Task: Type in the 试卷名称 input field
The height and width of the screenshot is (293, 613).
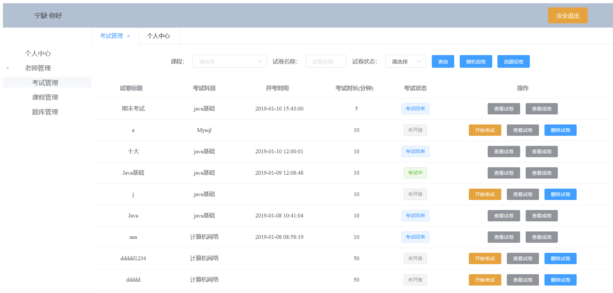Action: point(326,61)
